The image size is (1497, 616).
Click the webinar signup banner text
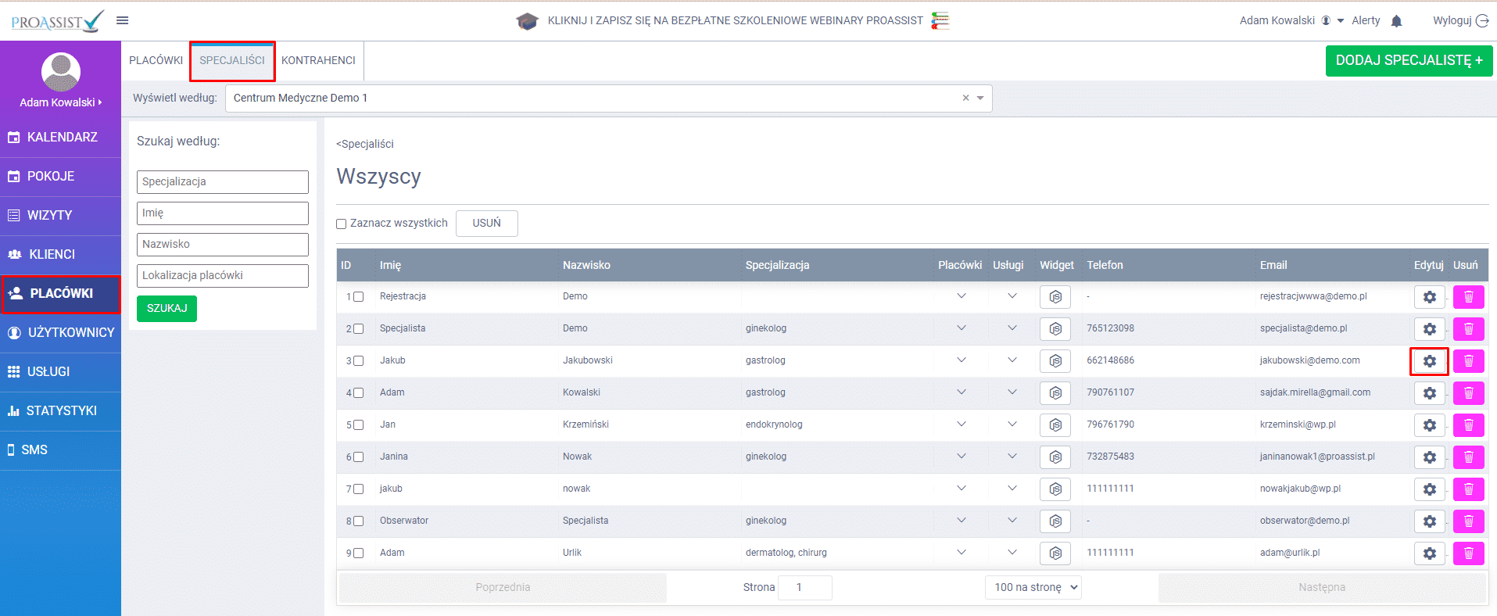point(735,21)
